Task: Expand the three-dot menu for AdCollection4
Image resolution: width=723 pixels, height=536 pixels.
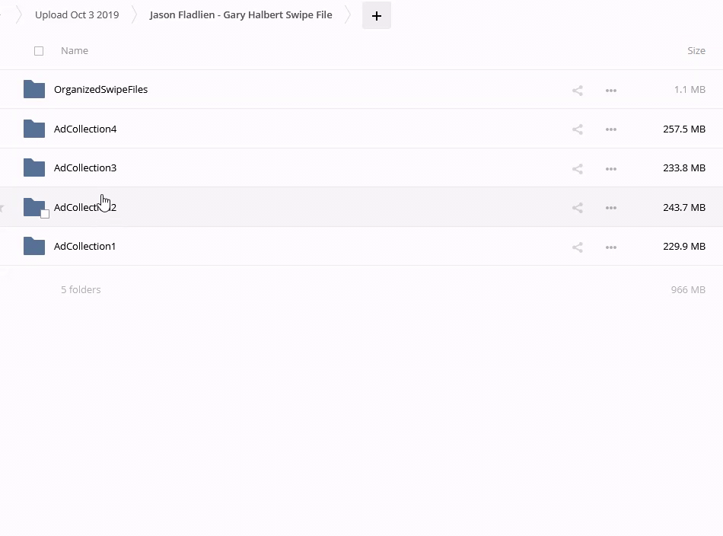Action: pyautogui.click(x=610, y=129)
